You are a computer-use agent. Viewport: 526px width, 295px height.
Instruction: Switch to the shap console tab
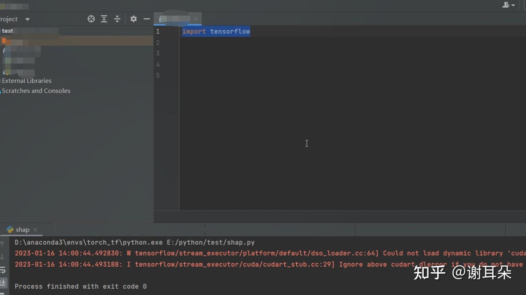click(22, 229)
